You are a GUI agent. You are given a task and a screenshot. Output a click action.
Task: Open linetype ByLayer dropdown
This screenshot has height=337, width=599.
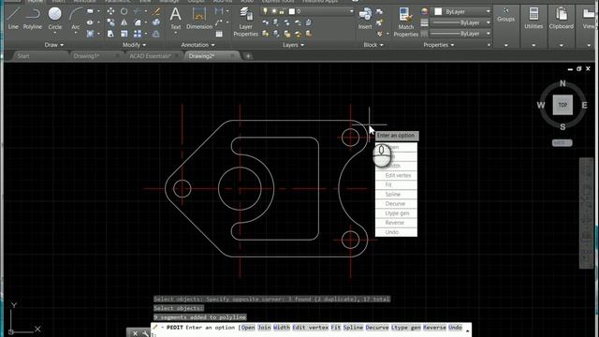click(488, 34)
